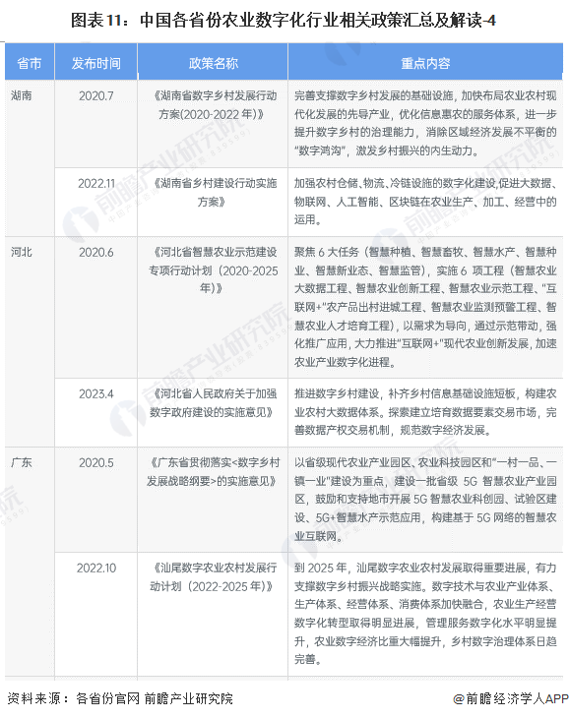Screen dimensions: 569x719
Task: Click content starting 完善支撑数字乡村发展的基础设施
Action: click(425, 123)
